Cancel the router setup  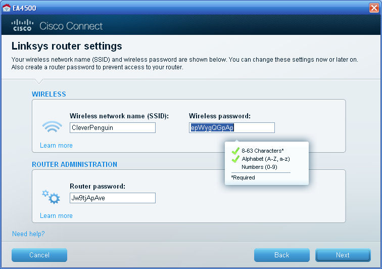coord(39,255)
